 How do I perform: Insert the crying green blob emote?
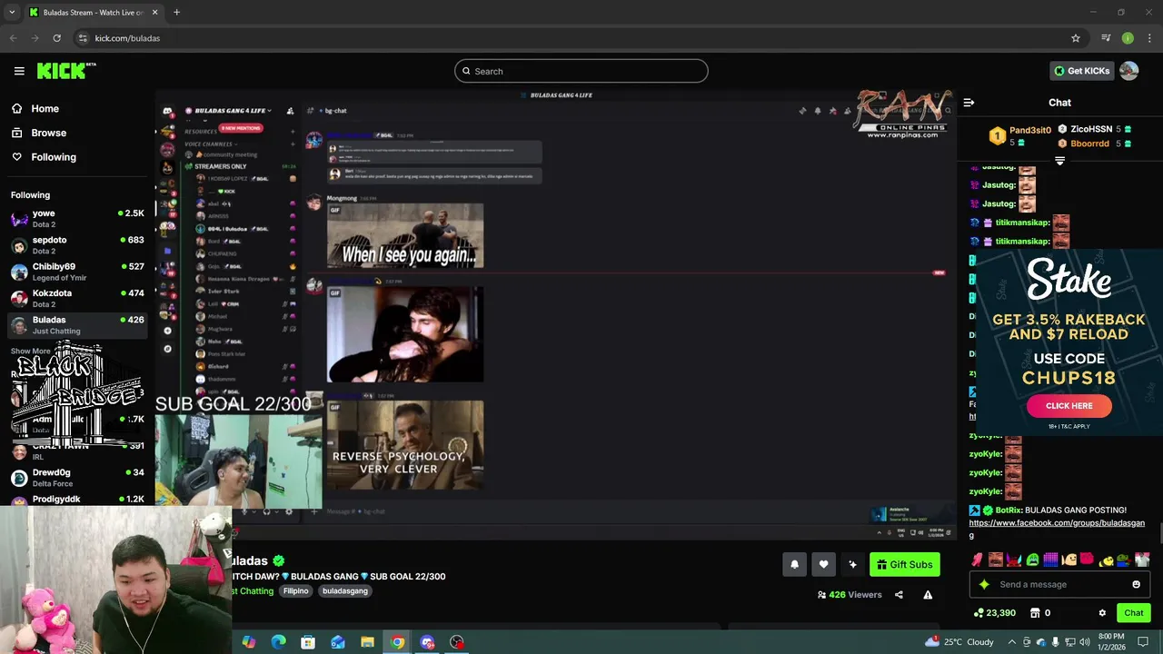tap(1032, 560)
